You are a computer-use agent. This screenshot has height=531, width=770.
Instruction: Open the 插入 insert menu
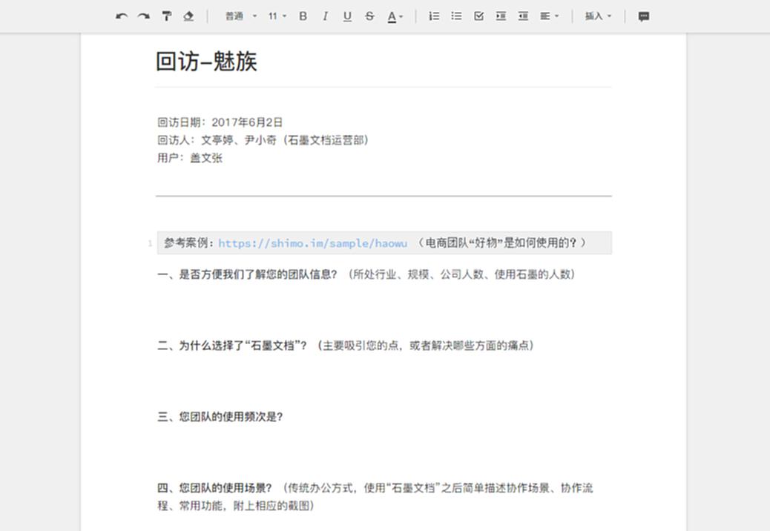pyautogui.click(x=598, y=16)
